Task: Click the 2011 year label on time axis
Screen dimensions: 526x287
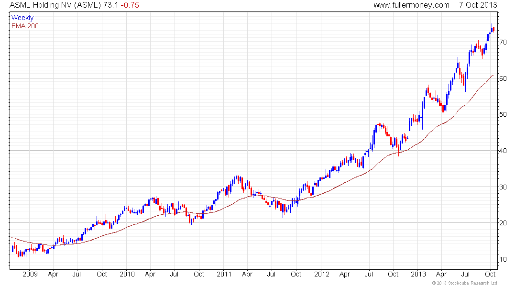Action: [x=224, y=274]
